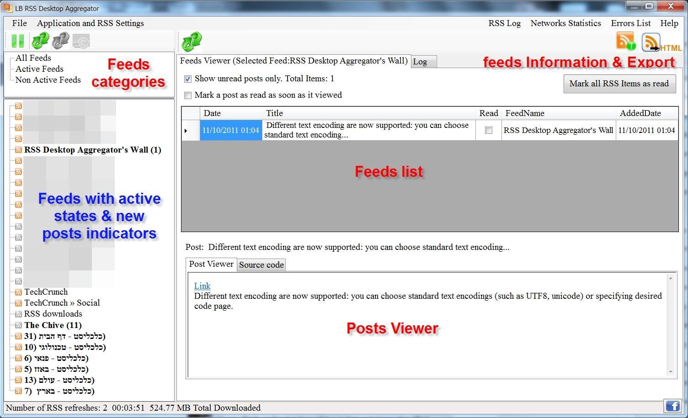Image resolution: width=688 pixels, height=418 pixels.
Task: Click feed icon next to TechCrunch » Social
Action: pos(18,303)
